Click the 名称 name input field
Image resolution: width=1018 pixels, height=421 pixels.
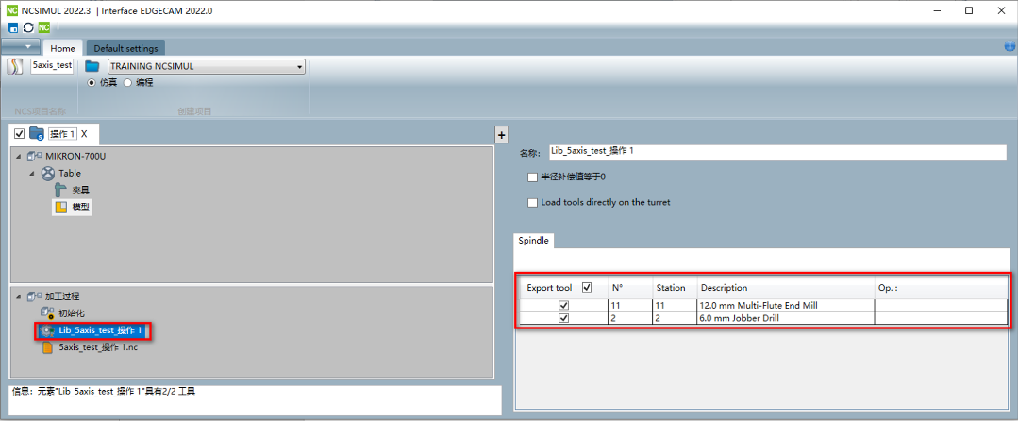pyautogui.click(x=778, y=152)
